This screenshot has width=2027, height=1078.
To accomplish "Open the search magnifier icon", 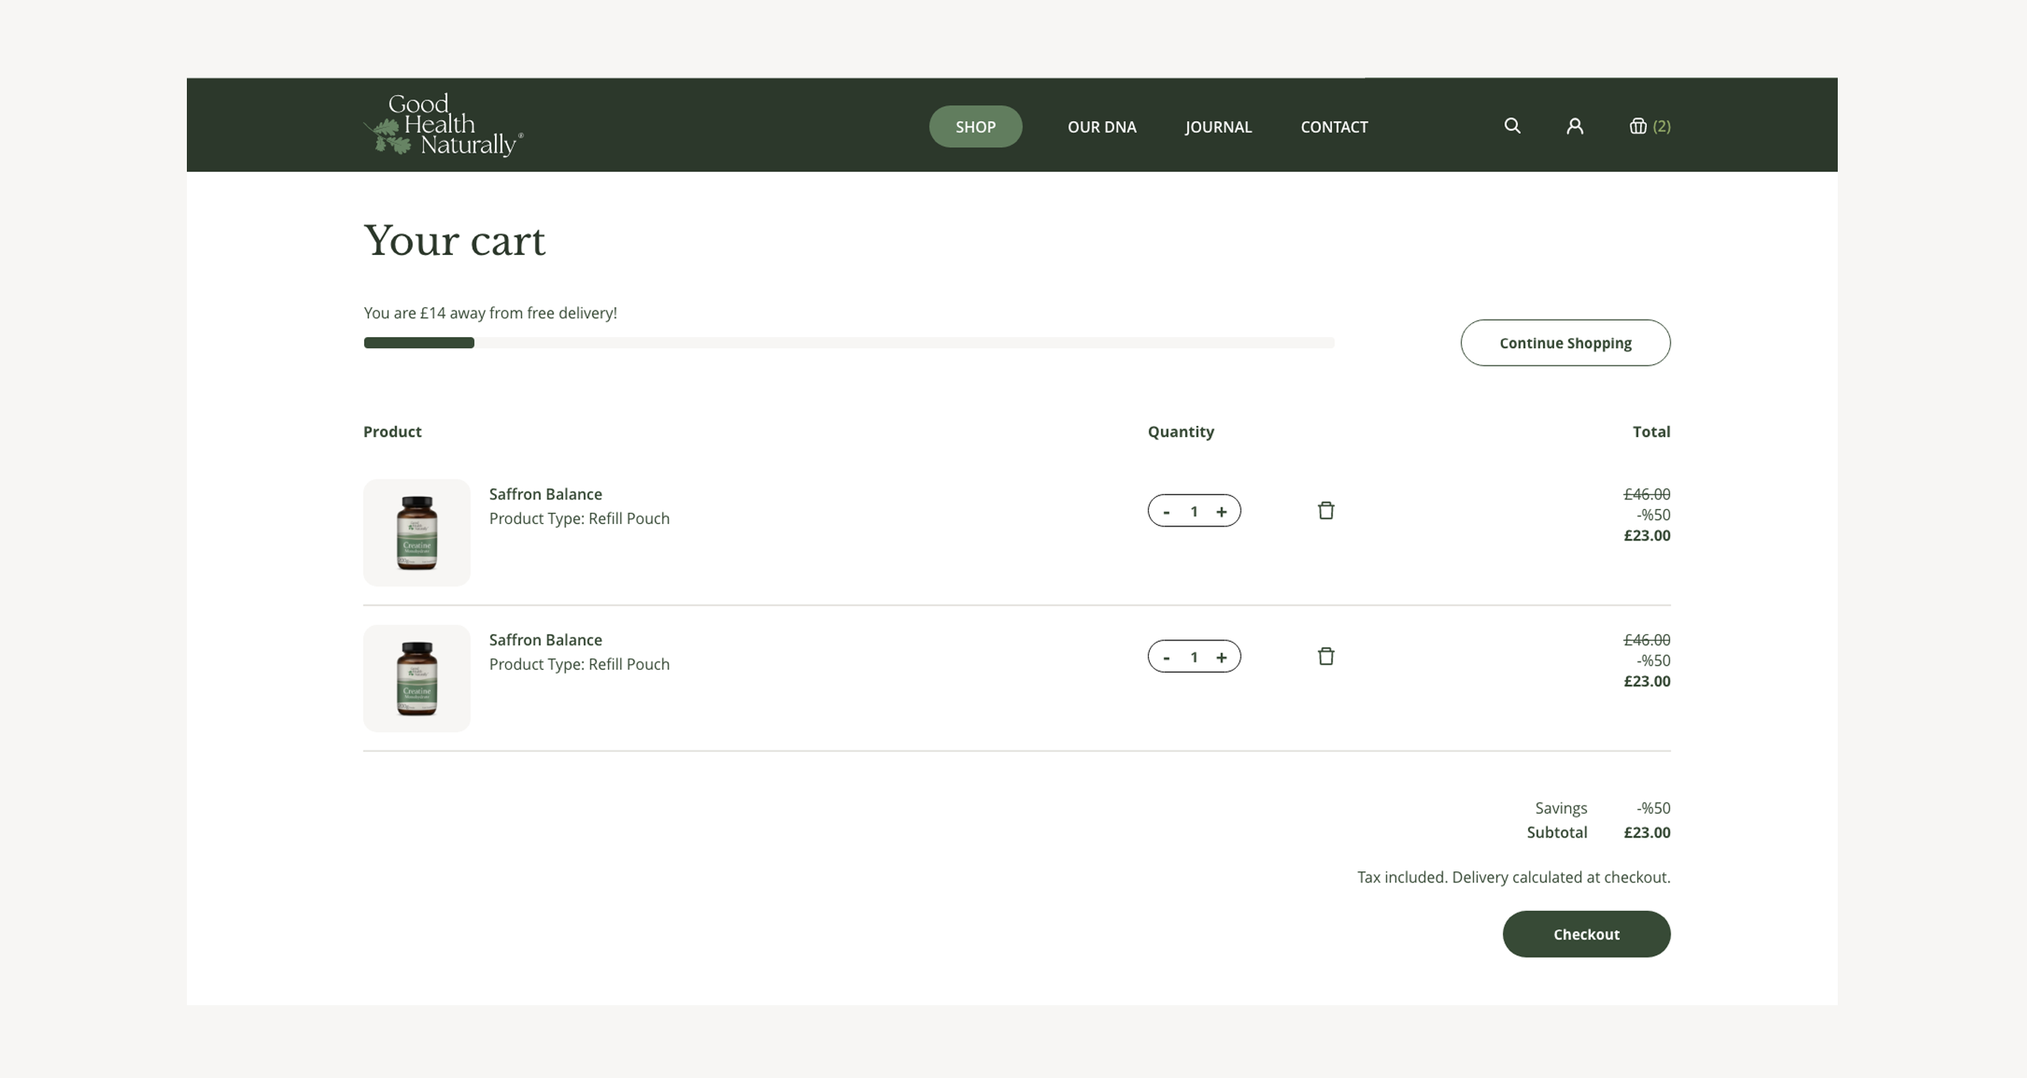I will (x=1512, y=126).
